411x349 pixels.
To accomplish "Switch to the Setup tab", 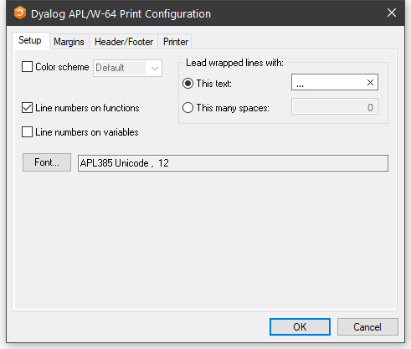I will [x=30, y=40].
